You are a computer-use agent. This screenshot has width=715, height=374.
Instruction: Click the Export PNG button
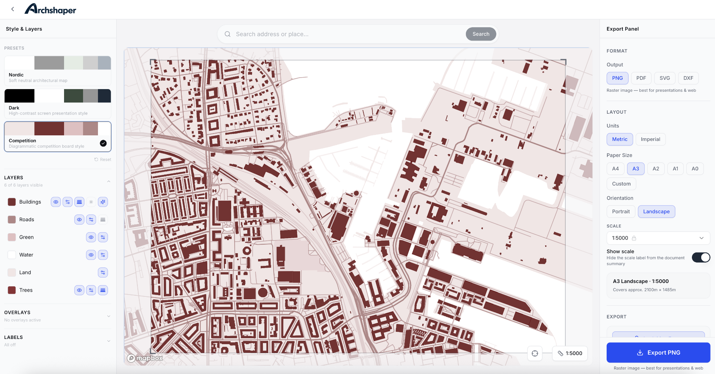click(658, 353)
